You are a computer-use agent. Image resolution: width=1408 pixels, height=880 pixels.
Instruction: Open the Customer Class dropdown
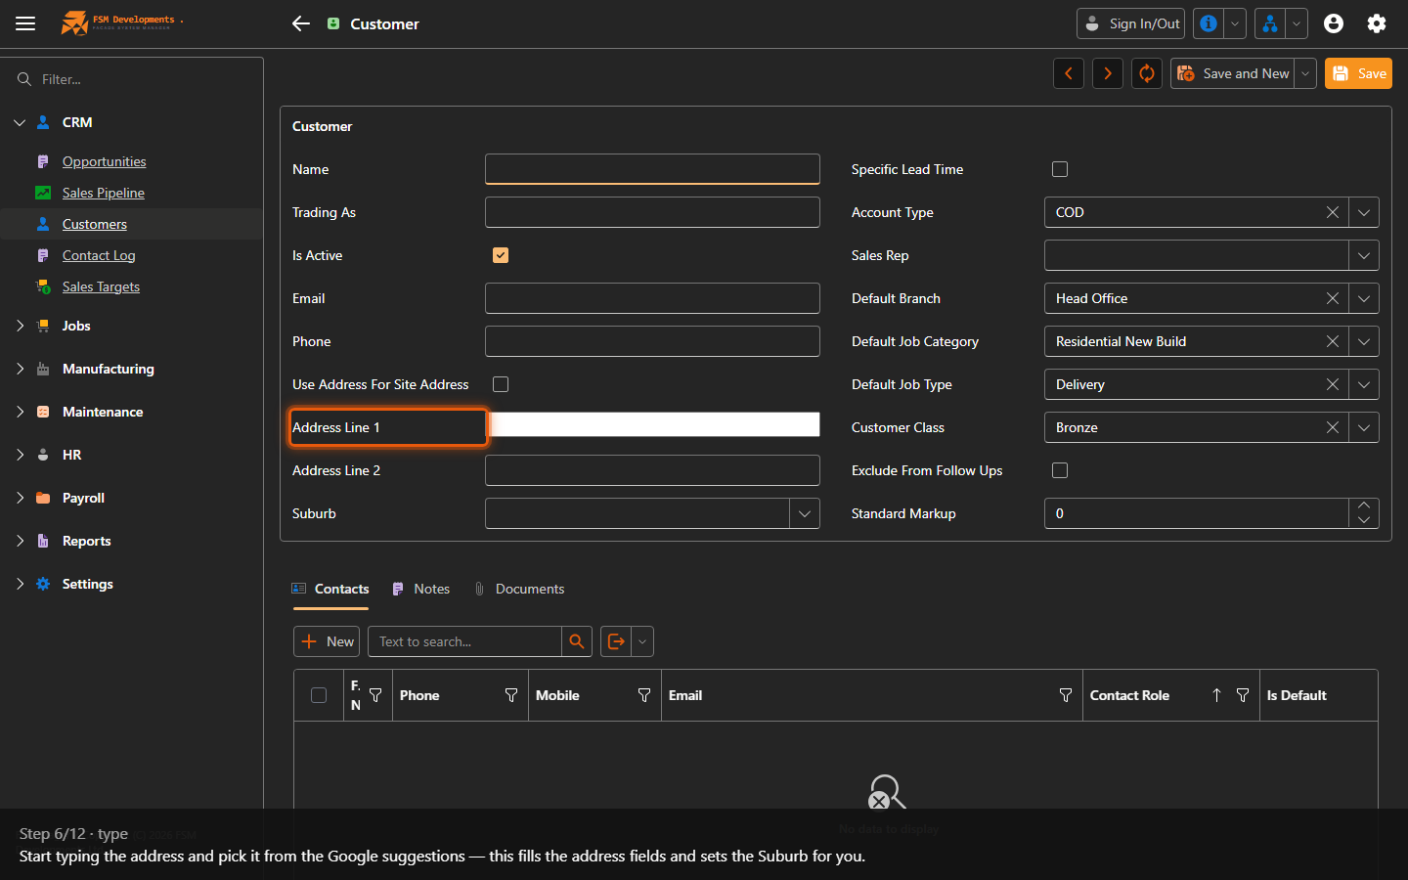click(x=1364, y=427)
